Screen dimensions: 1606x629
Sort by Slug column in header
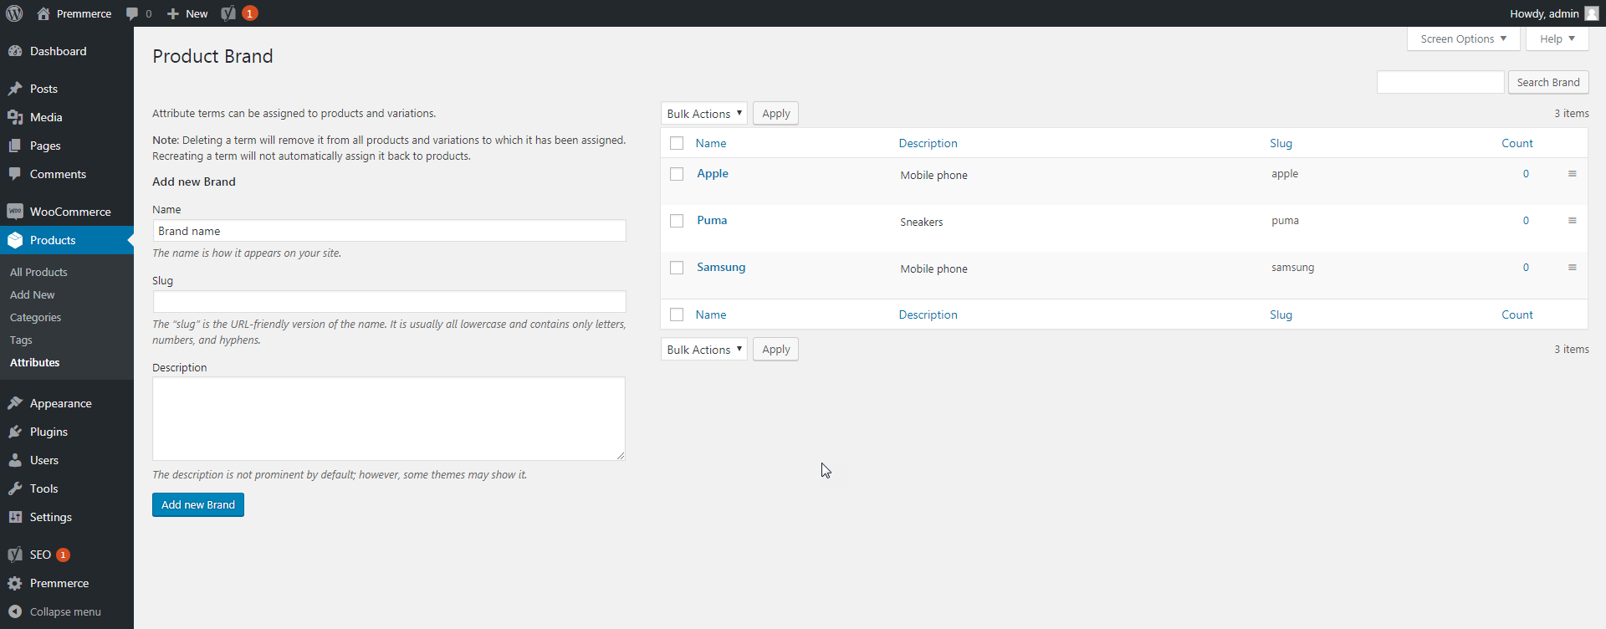1281,143
